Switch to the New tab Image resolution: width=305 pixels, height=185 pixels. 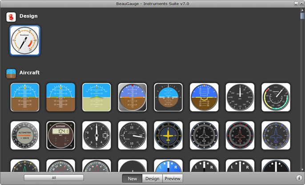point(132,179)
